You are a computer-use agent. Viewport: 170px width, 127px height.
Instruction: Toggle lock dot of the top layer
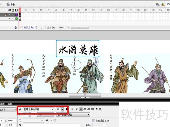click(13, 15)
